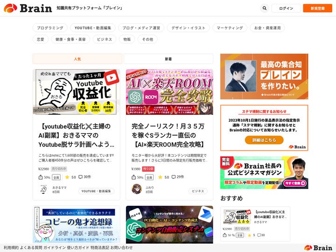This screenshot has height=252, width=336.
Task: Open search with the magnifier icon
Action: tap(265, 8)
